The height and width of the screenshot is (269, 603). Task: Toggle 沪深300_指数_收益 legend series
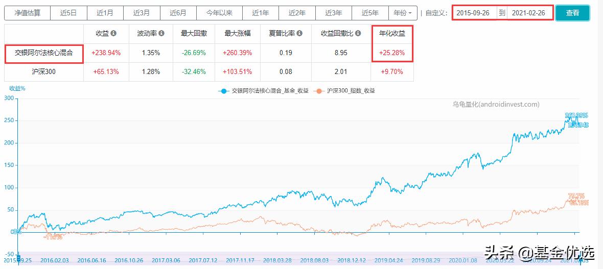[344, 91]
